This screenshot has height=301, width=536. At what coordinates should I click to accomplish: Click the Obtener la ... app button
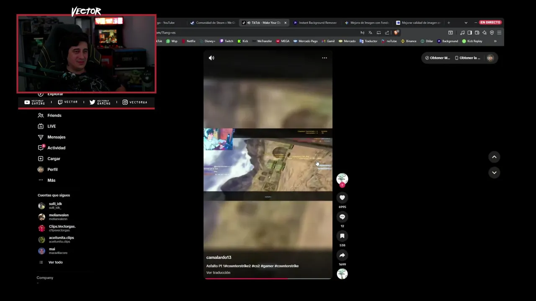[x=467, y=58]
